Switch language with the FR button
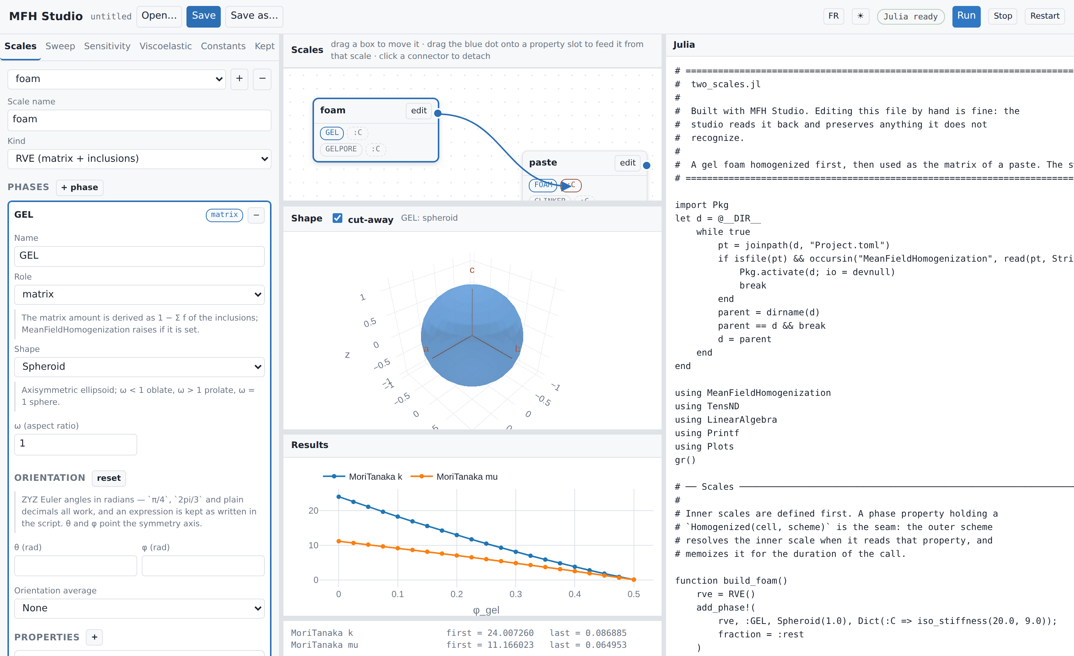The width and height of the screenshot is (1074, 656). coord(833,16)
